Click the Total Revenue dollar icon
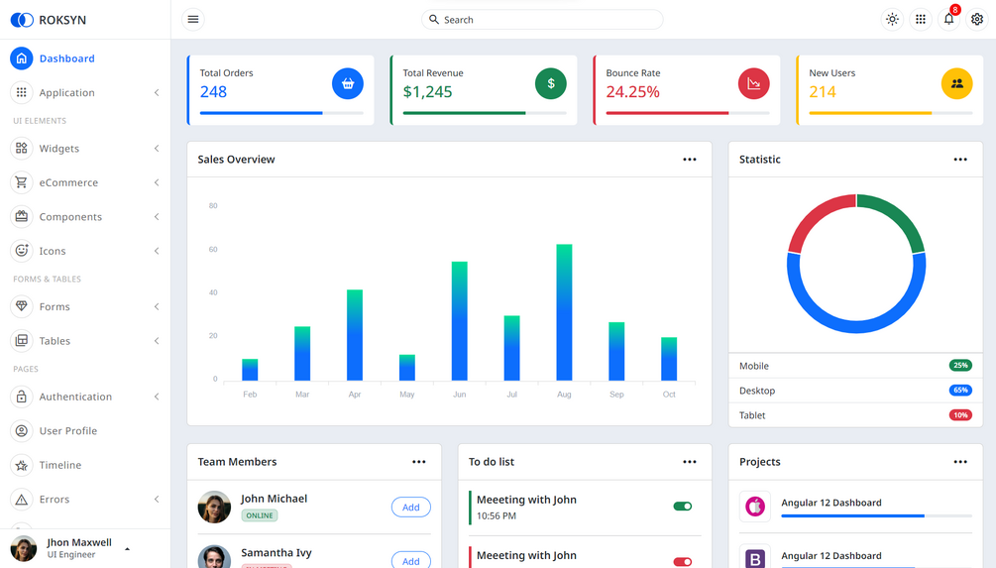 tap(551, 83)
